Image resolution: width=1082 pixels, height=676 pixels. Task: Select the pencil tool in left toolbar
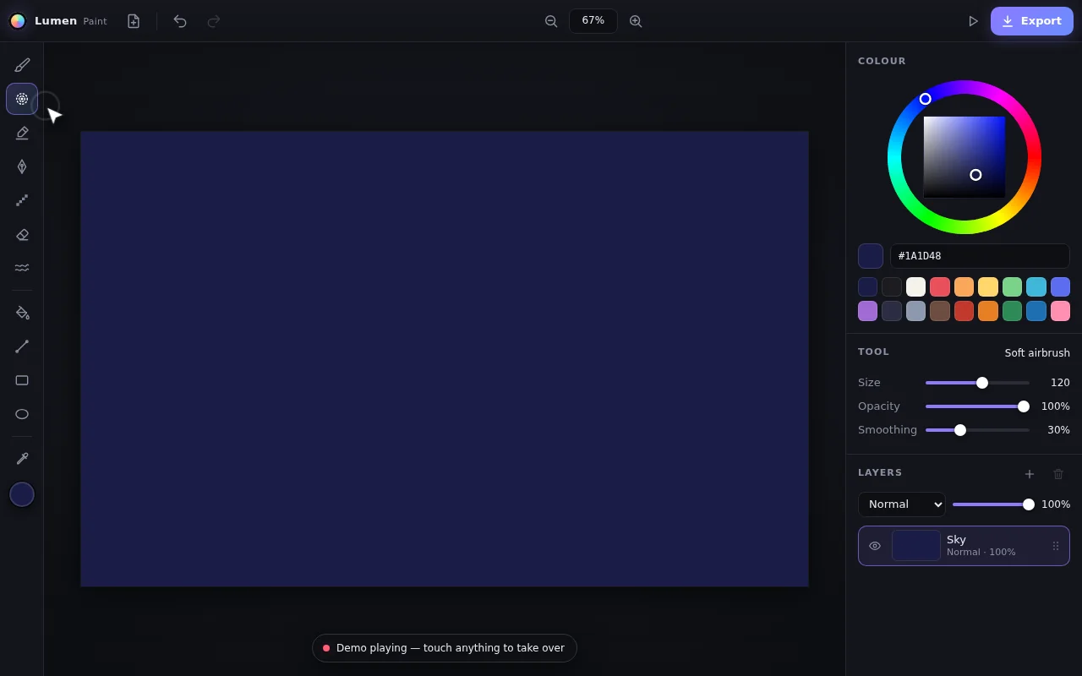(22, 133)
